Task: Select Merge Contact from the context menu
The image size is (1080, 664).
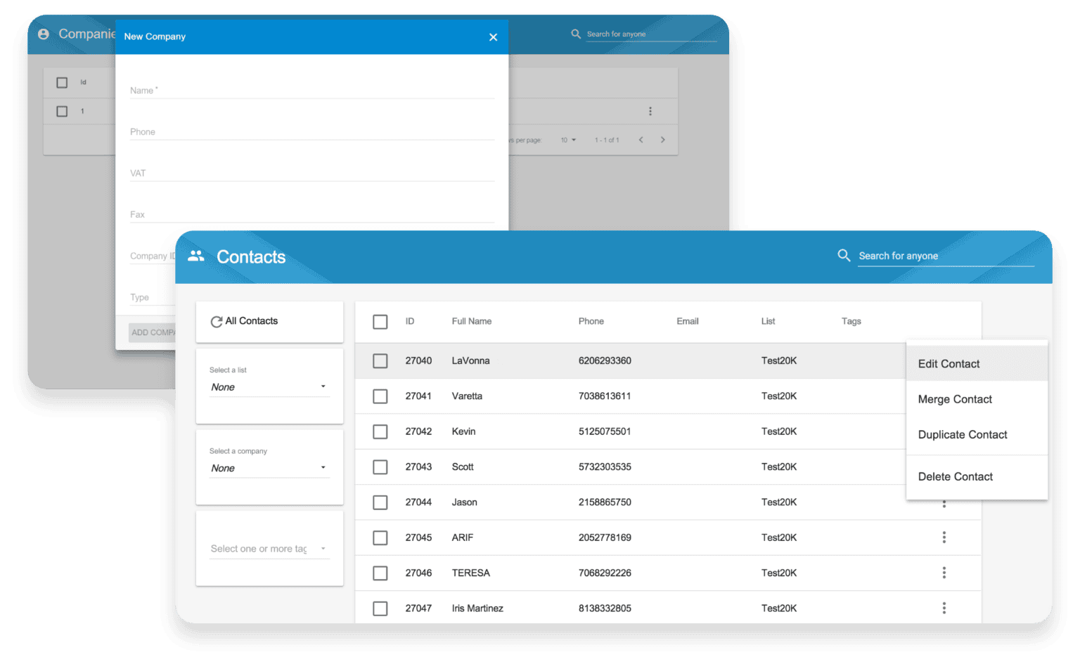Action: tap(954, 399)
